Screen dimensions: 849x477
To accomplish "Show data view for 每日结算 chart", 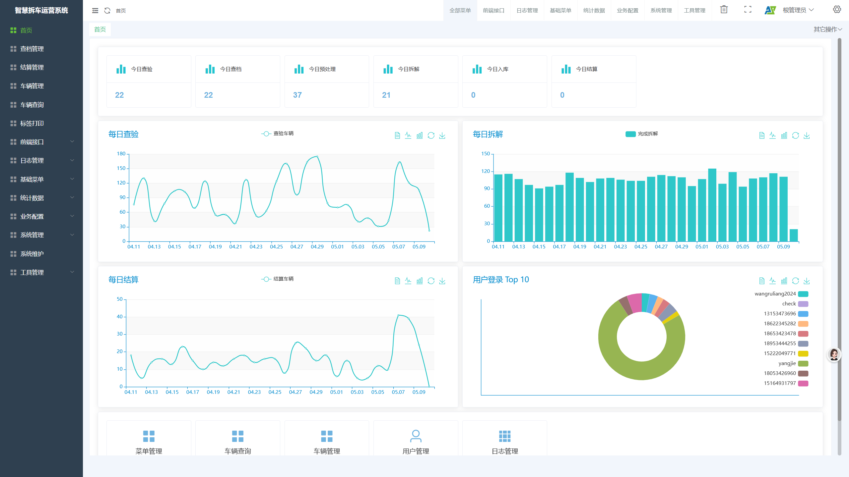I will 397,281.
